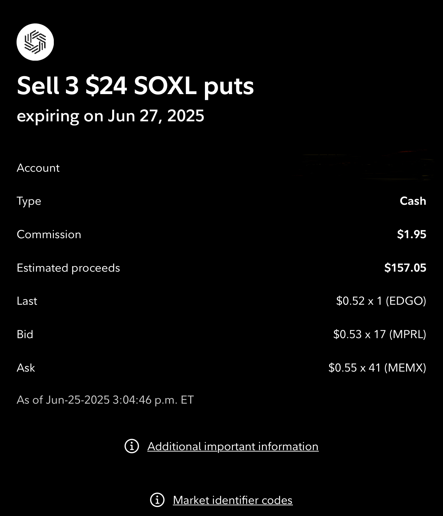Click the Last price $0.52 x 1 (EDGO)
443x516 pixels.
click(x=381, y=301)
